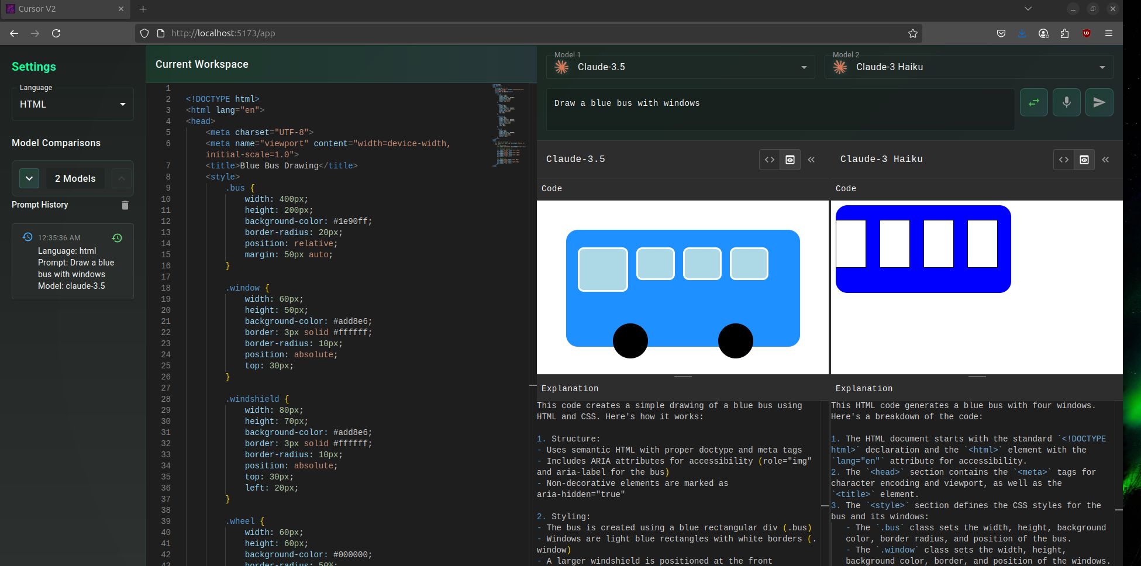This screenshot has width=1141, height=566.
Task: Reload the page in browser toolbar
Action: click(x=56, y=33)
